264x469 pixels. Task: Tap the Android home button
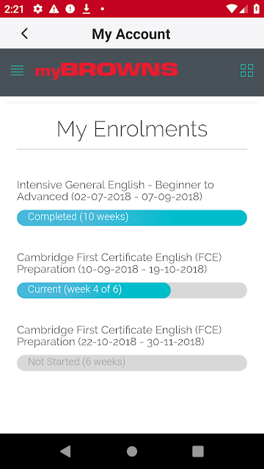[x=132, y=451]
